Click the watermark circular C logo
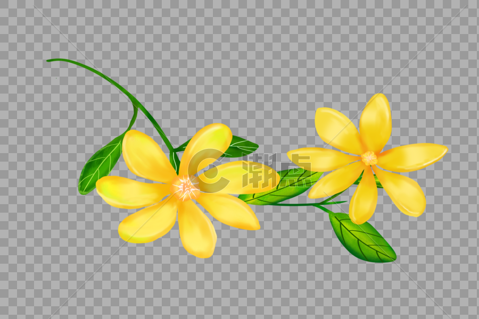Image resolution: width=479 pixels, height=319 pixels. click(207, 170)
